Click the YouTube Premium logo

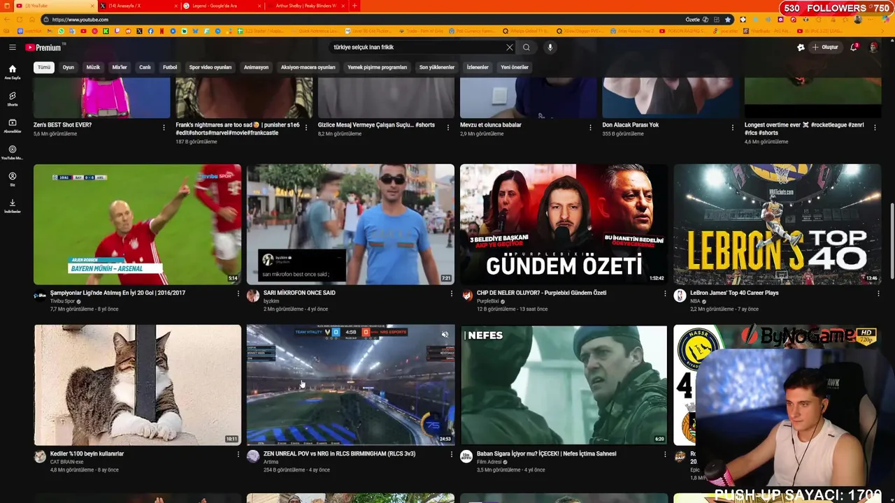(x=43, y=48)
